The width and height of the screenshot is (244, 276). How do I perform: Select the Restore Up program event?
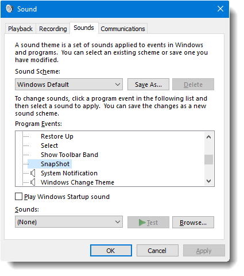click(57, 136)
